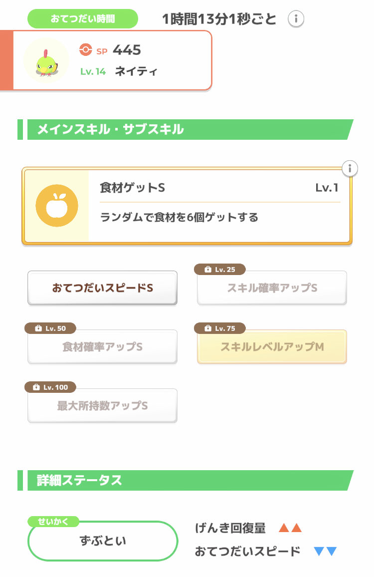
Task: Tap the Natu Pokémon portrait
Action: coord(46,60)
